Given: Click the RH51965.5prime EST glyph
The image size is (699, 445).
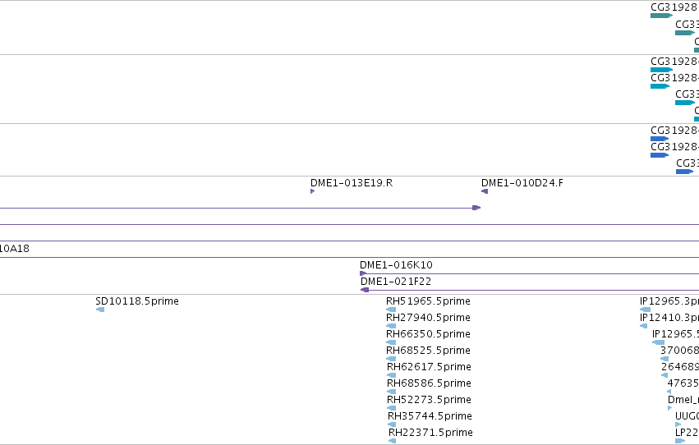Looking at the screenshot, I should (391, 310).
